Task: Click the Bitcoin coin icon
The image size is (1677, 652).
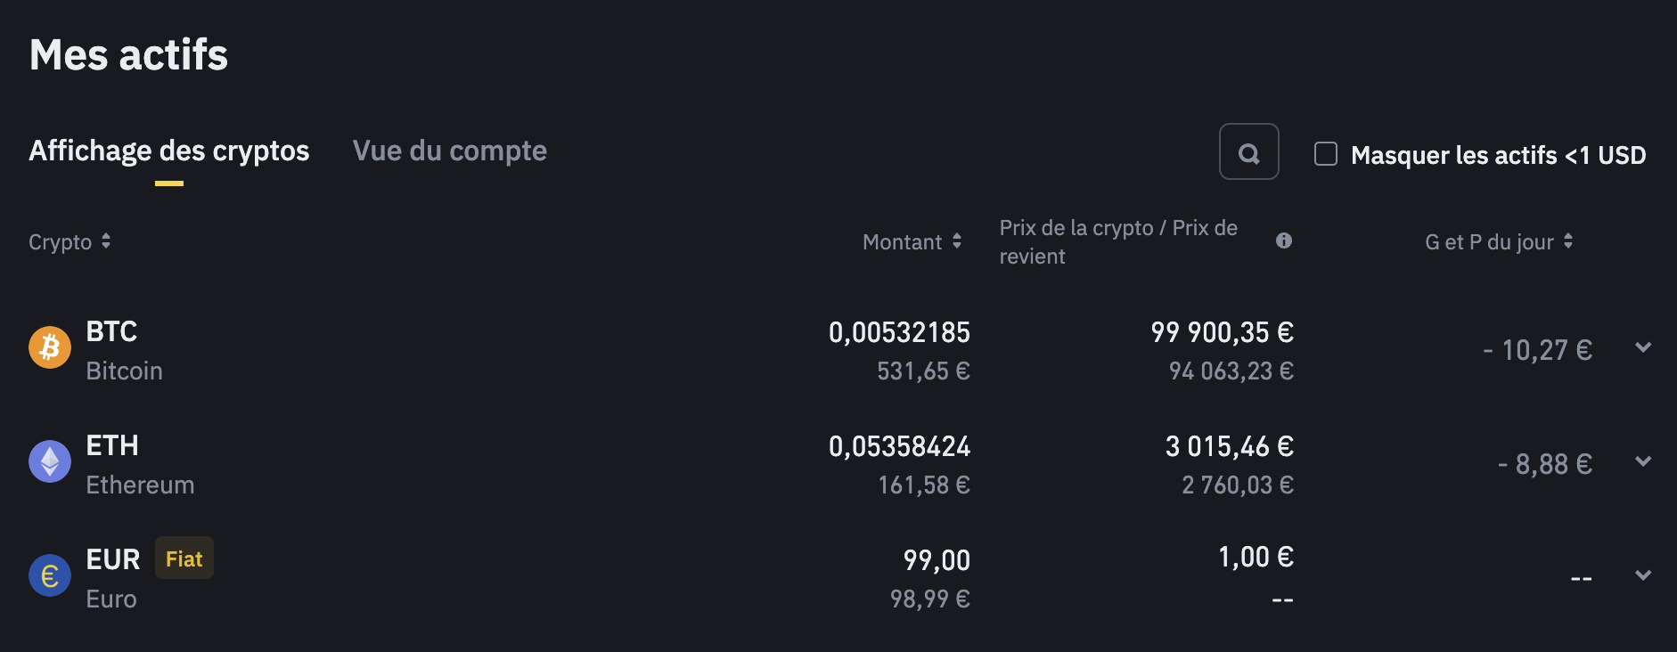Action: [50, 347]
